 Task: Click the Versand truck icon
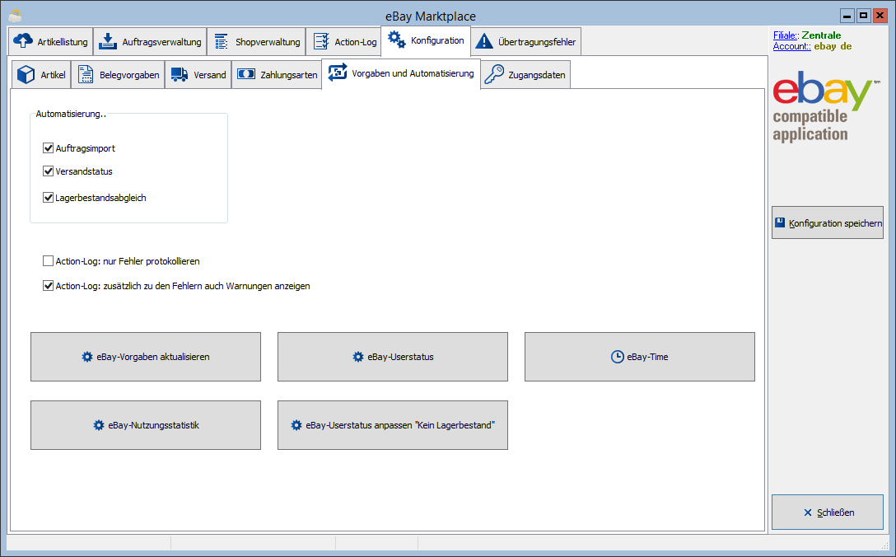coord(180,74)
